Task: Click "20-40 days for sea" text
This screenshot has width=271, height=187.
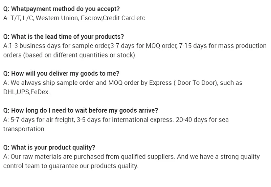Action: coord(202,119)
